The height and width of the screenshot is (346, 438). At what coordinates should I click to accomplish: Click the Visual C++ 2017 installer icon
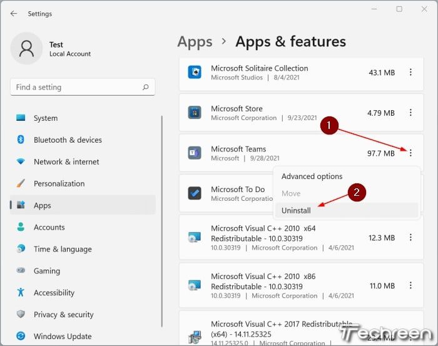pyautogui.click(x=195, y=337)
